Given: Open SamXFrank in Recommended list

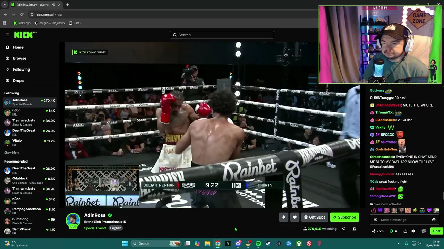Looking at the screenshot, I should [30, 231].
